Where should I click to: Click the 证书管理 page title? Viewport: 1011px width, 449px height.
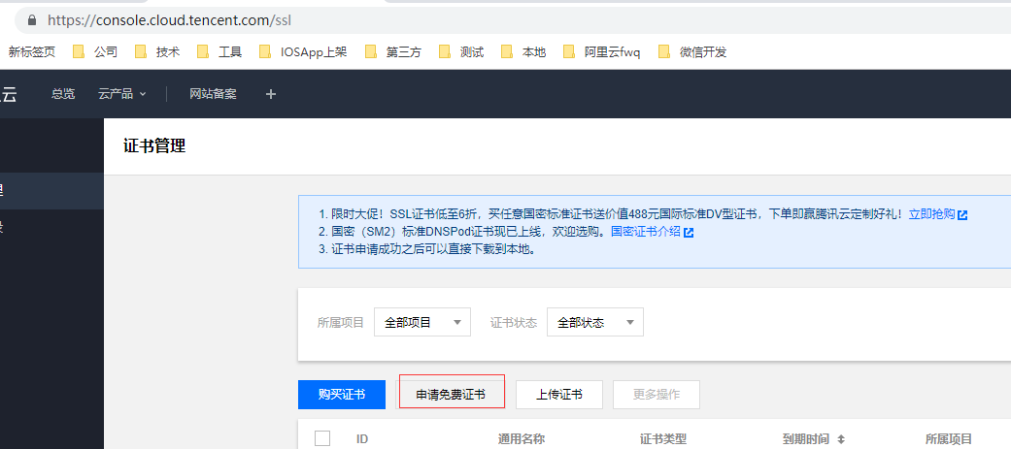coord(154,146)
